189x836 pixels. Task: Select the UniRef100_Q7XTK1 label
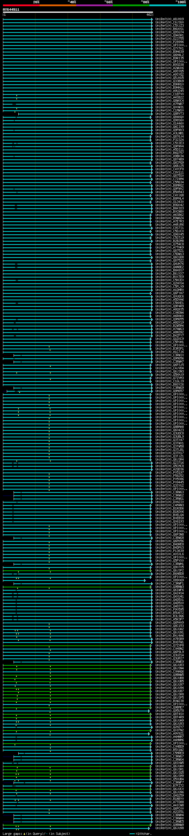170,48
